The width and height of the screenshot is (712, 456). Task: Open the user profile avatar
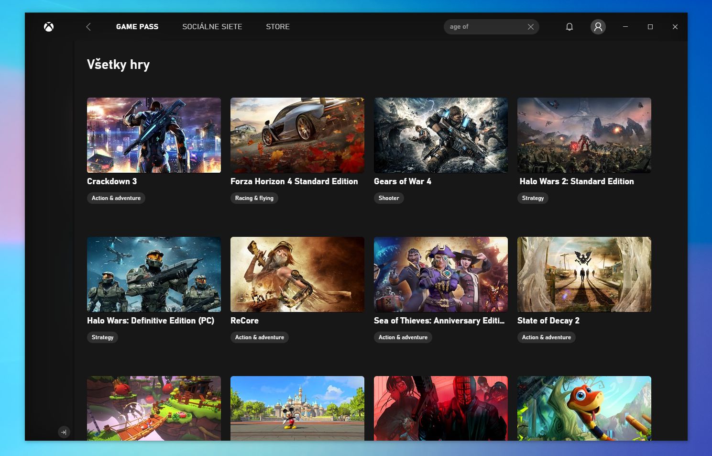click(598, 27)
